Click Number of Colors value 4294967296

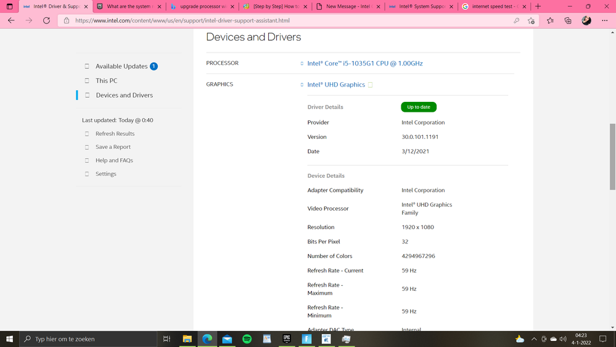click(418, 256)
